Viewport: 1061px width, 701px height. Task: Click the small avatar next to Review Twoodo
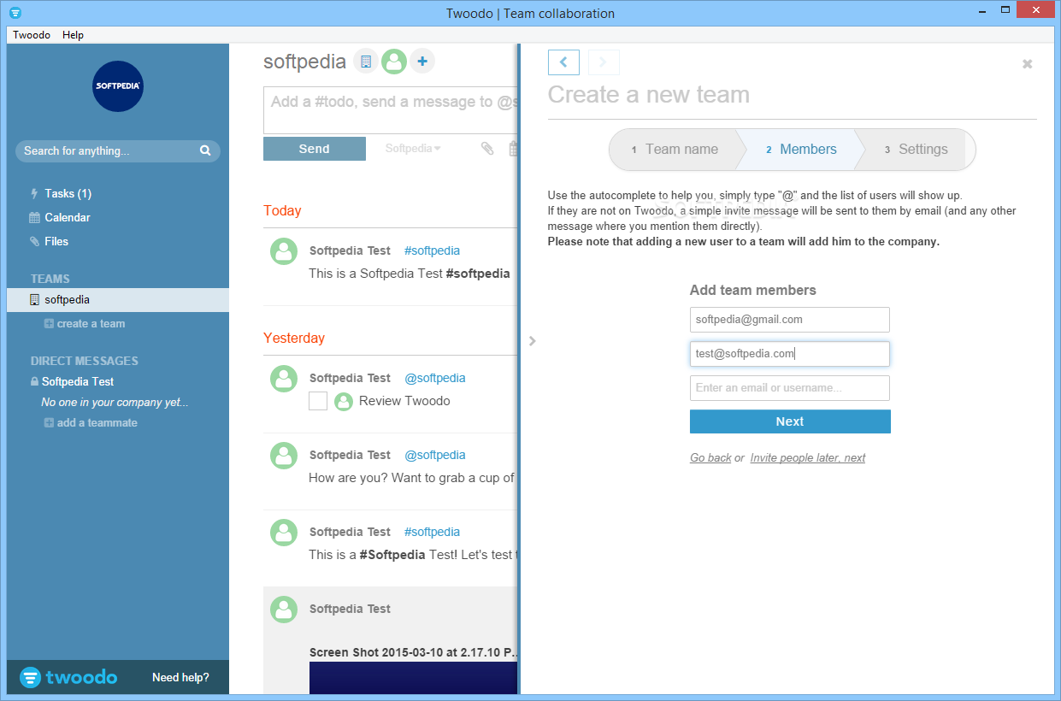click(344, 402)
